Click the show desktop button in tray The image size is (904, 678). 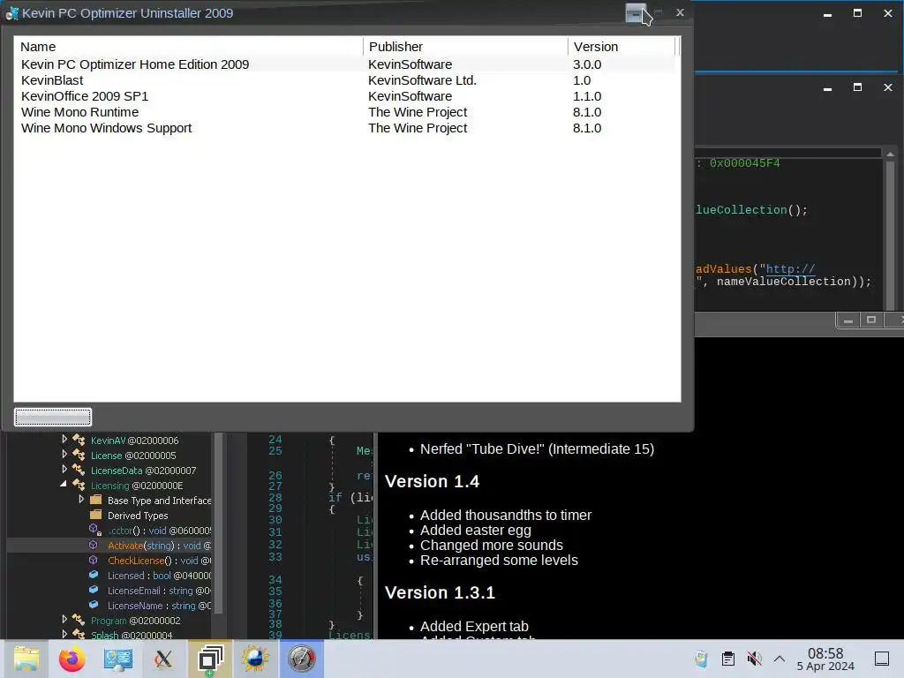coord(882,659)
